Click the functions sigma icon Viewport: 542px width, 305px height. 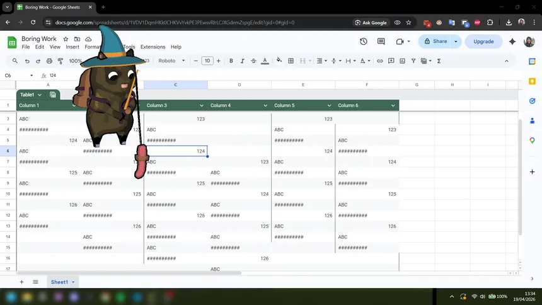(439, 61)
